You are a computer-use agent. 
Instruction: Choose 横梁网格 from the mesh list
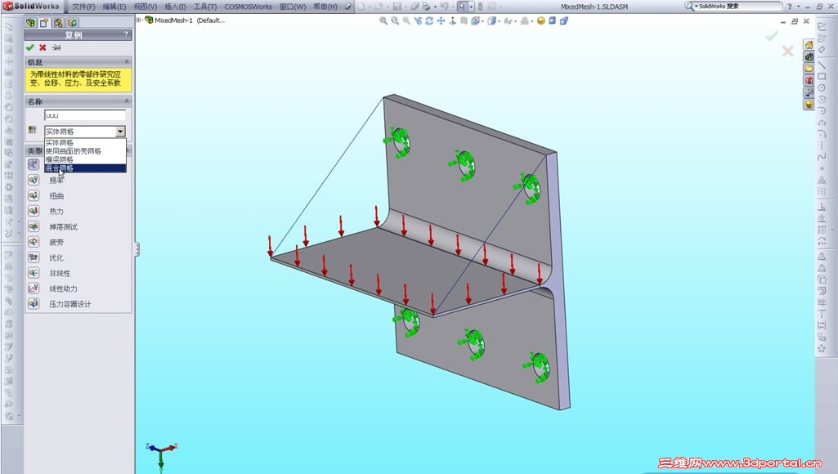point(85,159)
